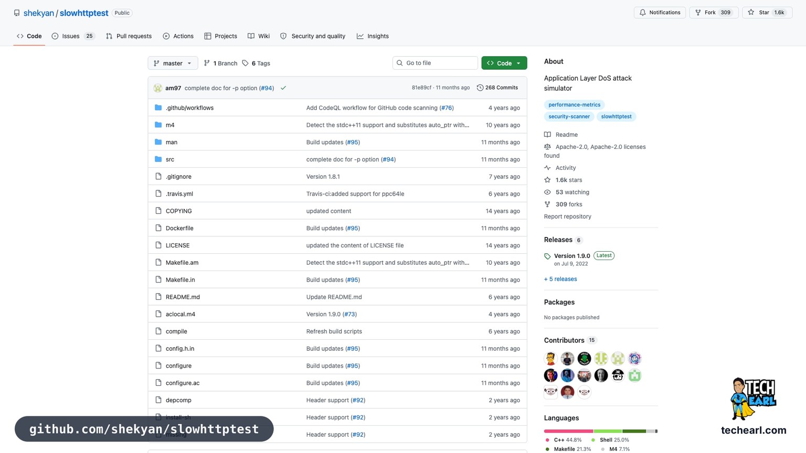Click the Makefile language entry
This screenshot has height=453, width=806.
(568, 449)
